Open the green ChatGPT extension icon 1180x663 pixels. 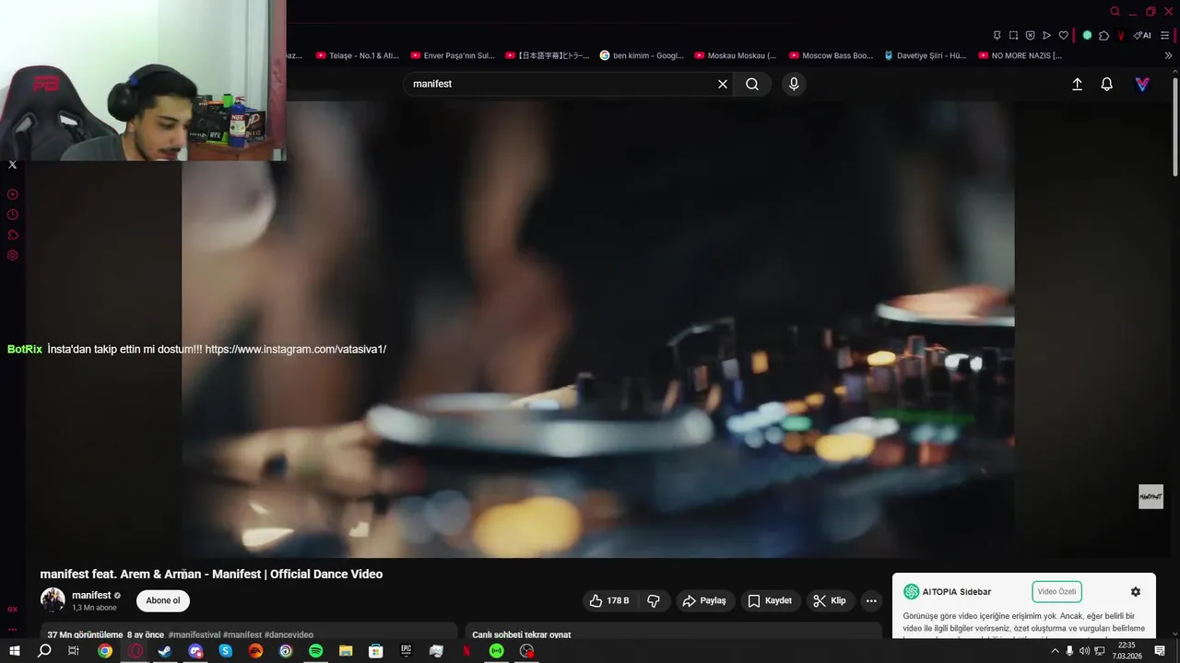[1087, 35]
